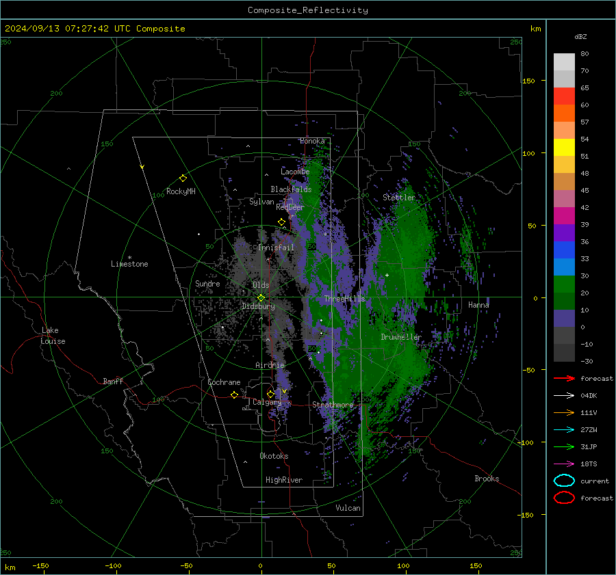616x575 pixels.
Task: Click the yellow diamond marker above Calgary
Action: pos(270,394)
